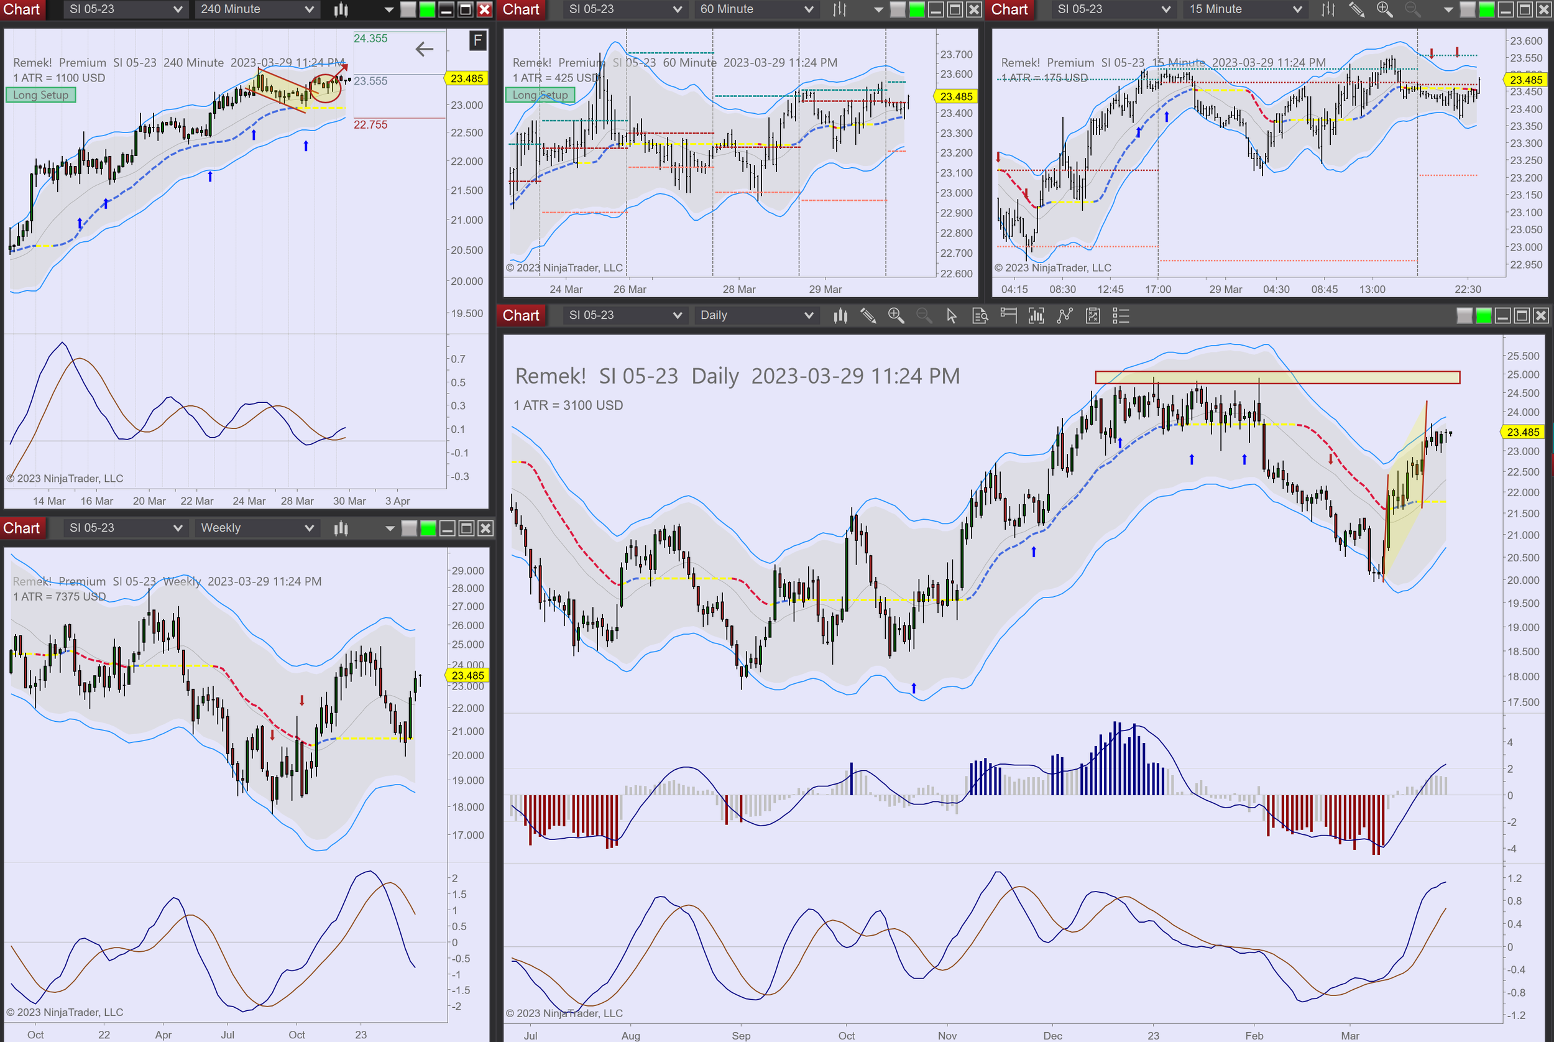
Task: Toggle gray link button on Weekly chart
Action: pos(409,528)
